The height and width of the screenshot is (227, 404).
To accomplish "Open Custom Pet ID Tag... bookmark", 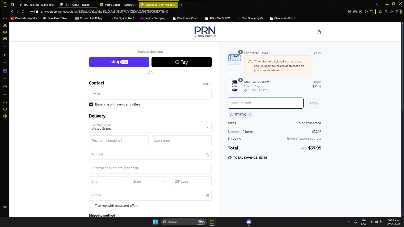I will [x=90, y=18].
